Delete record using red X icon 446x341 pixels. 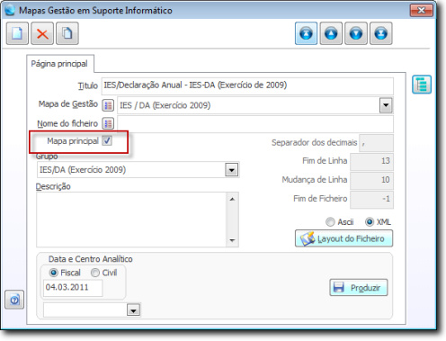[x=42, y=33]
